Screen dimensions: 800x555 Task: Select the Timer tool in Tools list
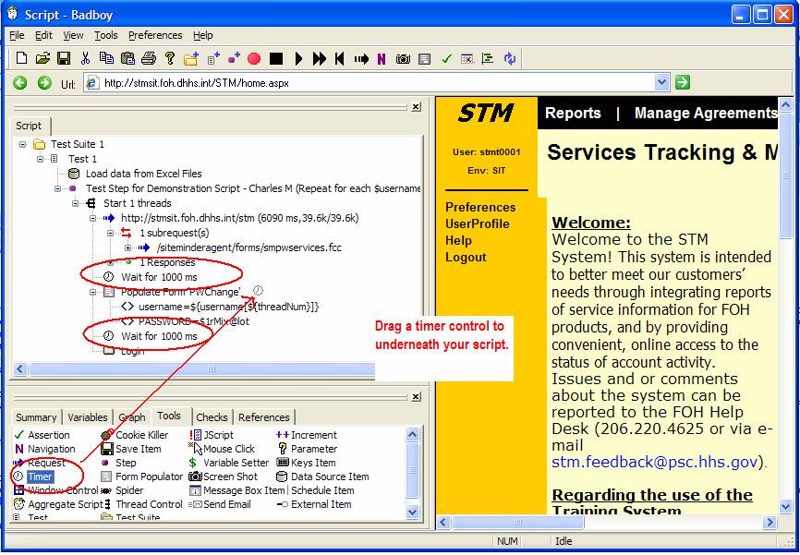(39, 477)
